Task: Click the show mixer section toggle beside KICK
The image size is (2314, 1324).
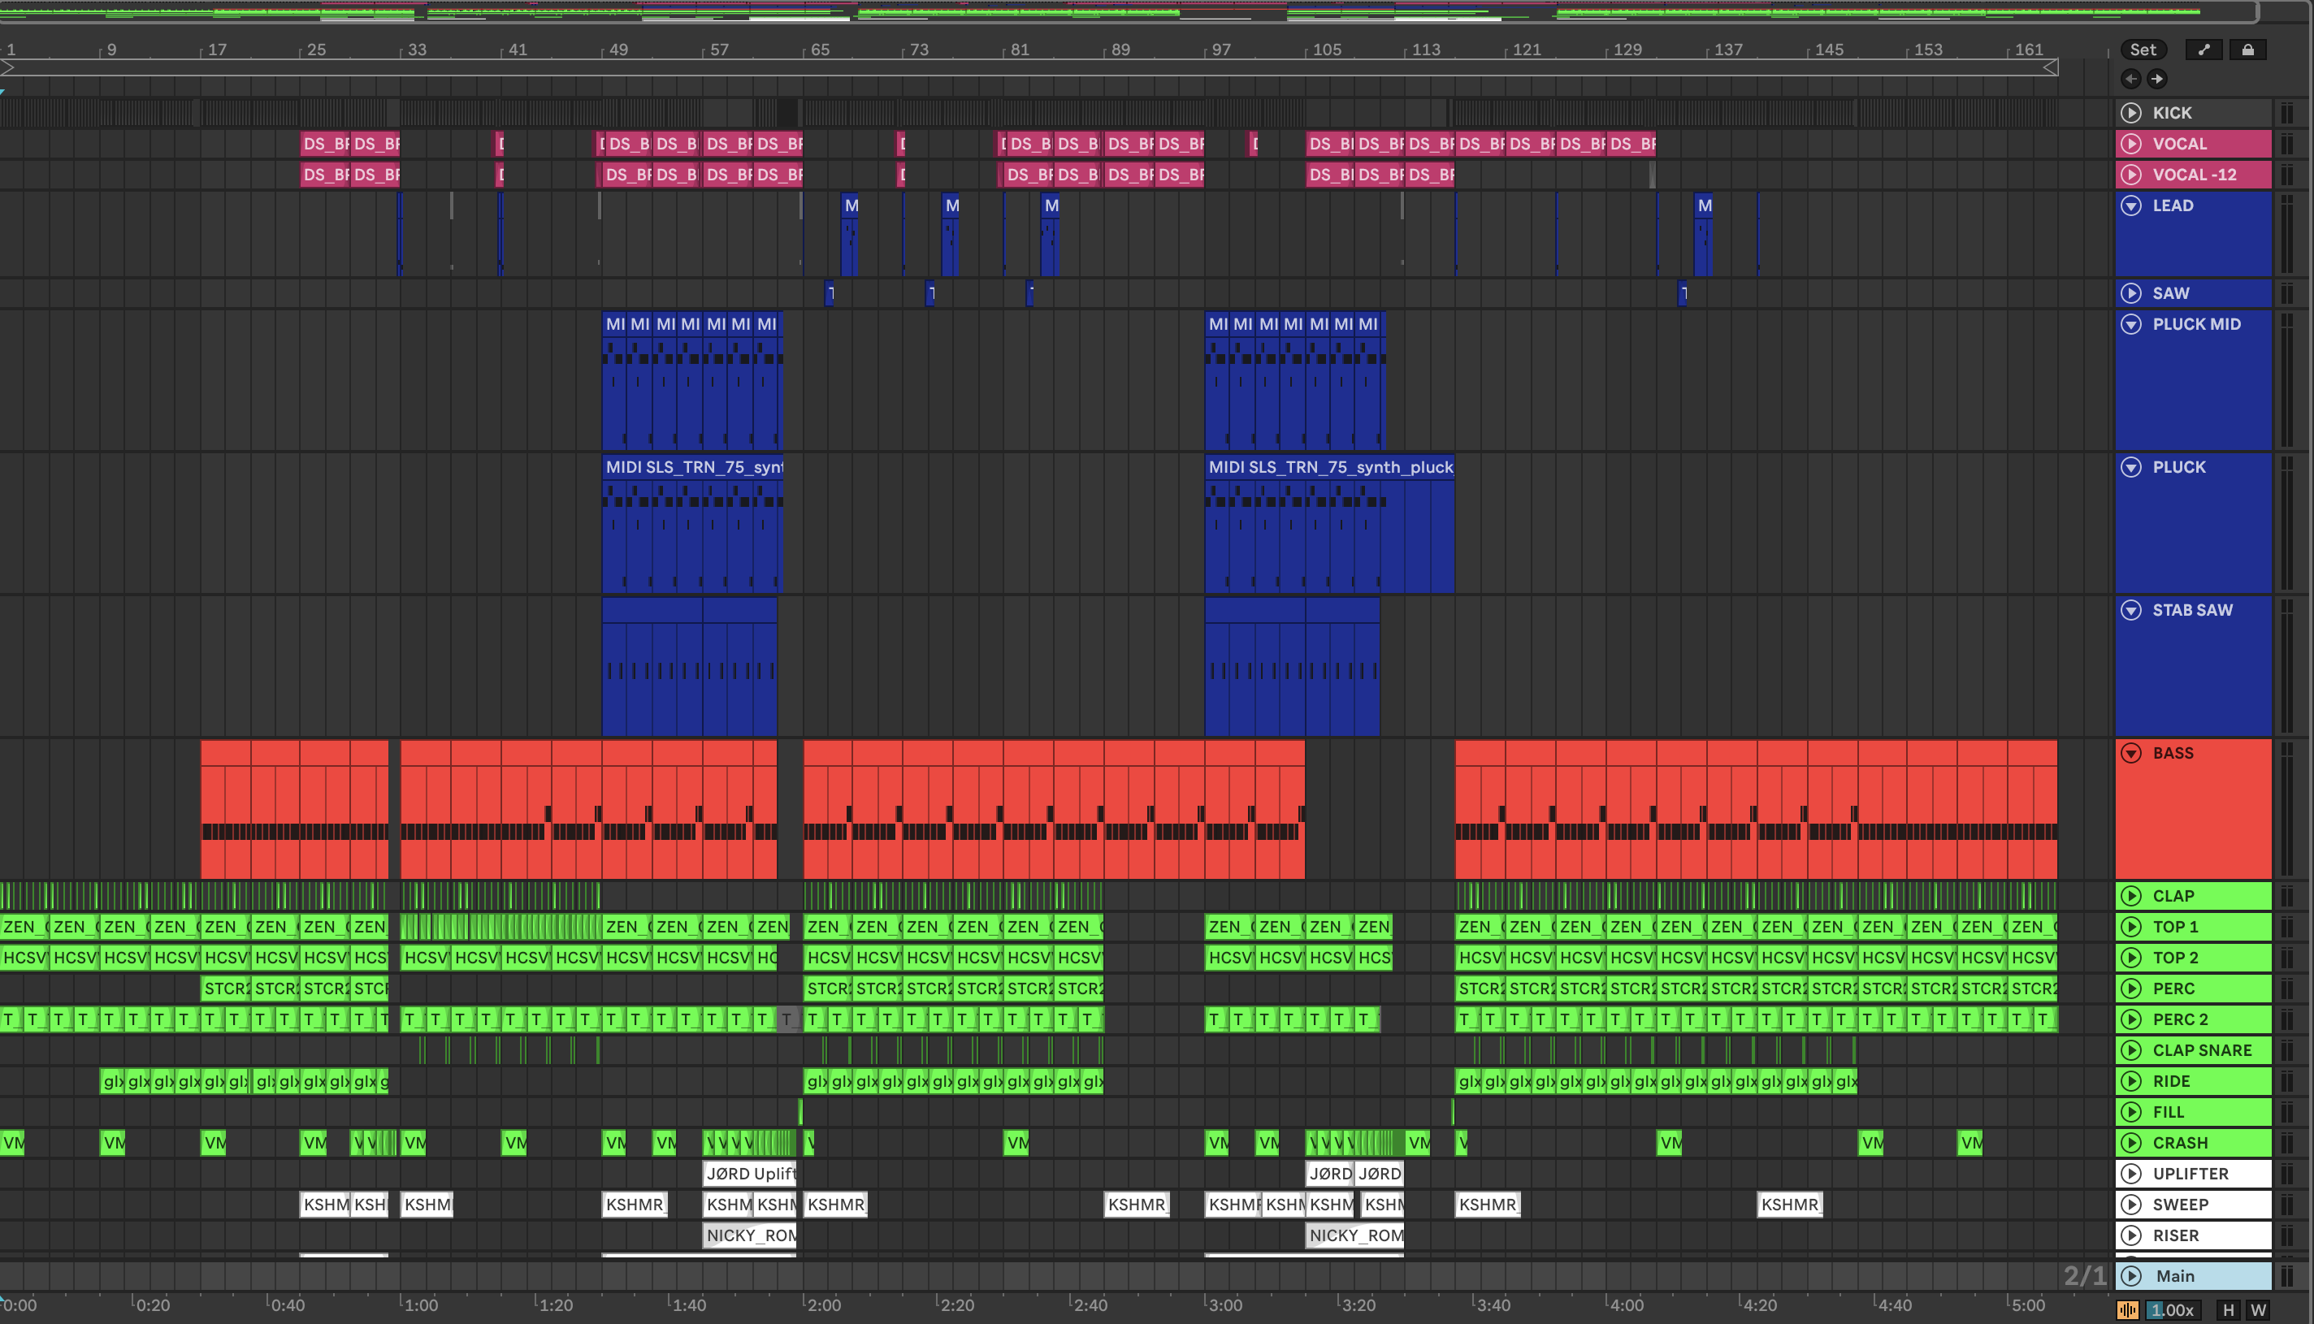Action: [x=2288, y=113]
